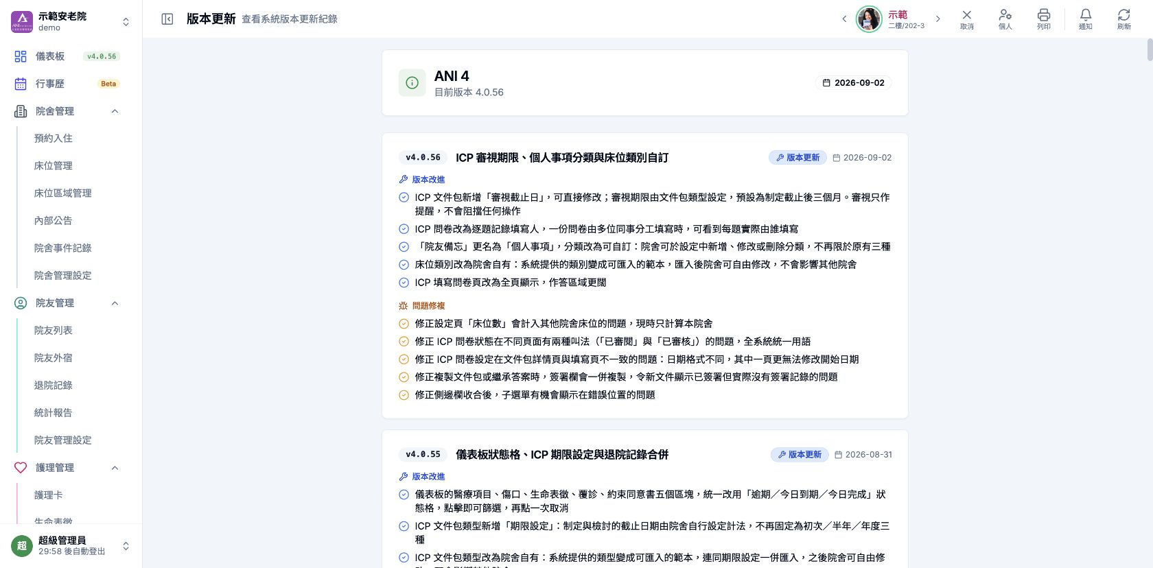Image resolution: width=1153 pixels, height=568 pixels.
Task: Open 儀表板 dashboard from the sidebar
Action: [67, 56]
